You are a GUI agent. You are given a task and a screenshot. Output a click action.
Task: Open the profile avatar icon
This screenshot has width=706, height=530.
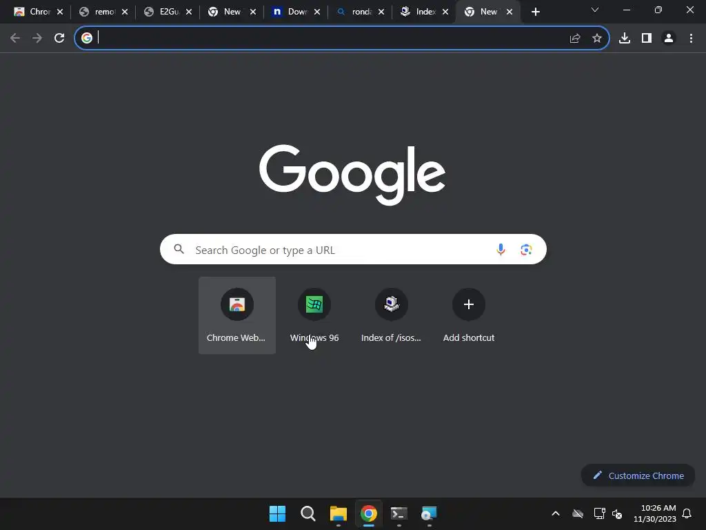coord(669,39)
